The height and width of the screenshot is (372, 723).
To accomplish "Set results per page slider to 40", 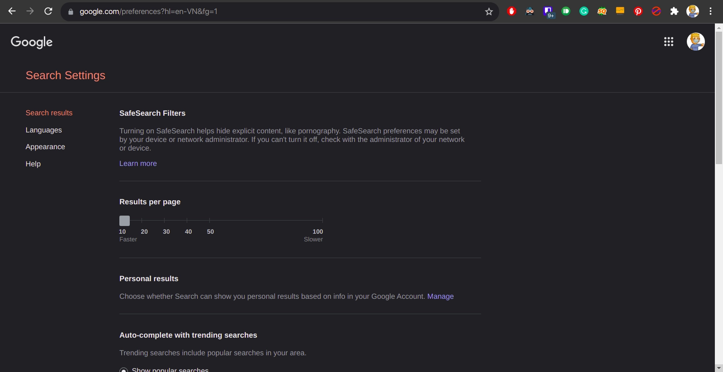I will 187,221.
